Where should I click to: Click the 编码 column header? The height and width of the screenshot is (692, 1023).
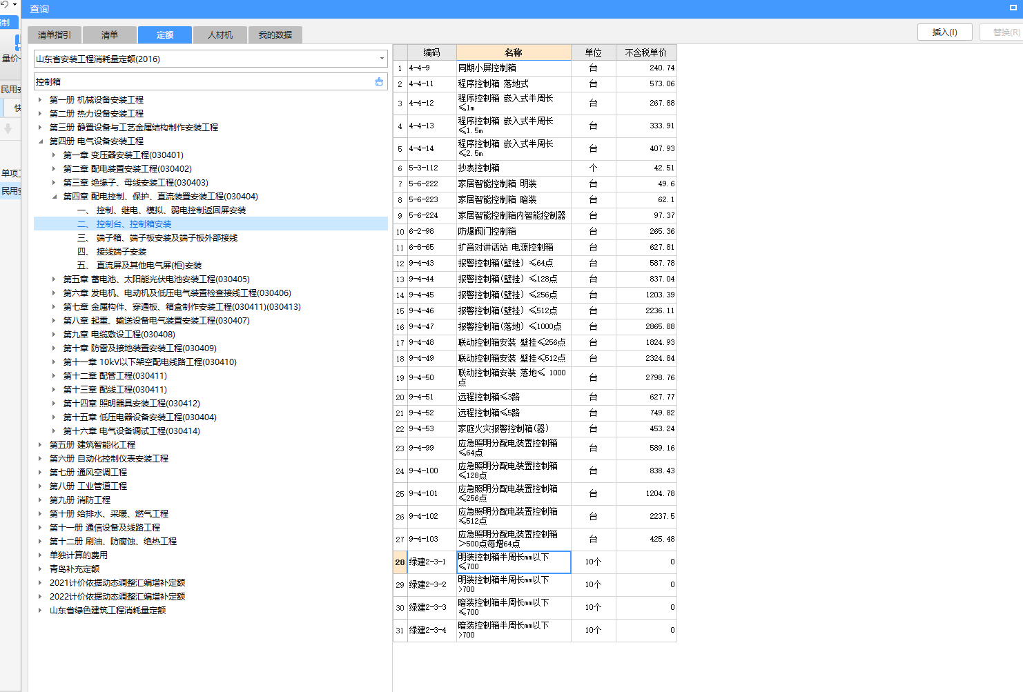431,52
